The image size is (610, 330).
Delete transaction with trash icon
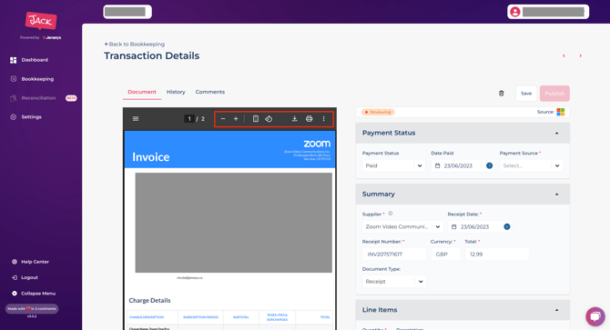501,93
